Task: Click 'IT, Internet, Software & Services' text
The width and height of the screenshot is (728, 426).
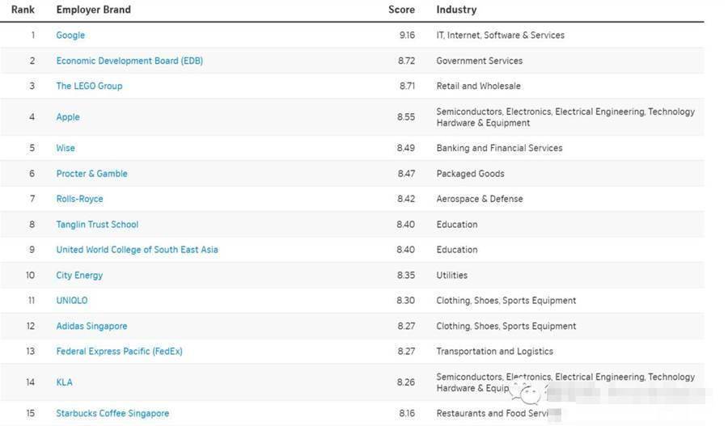Action: point(501,36)
